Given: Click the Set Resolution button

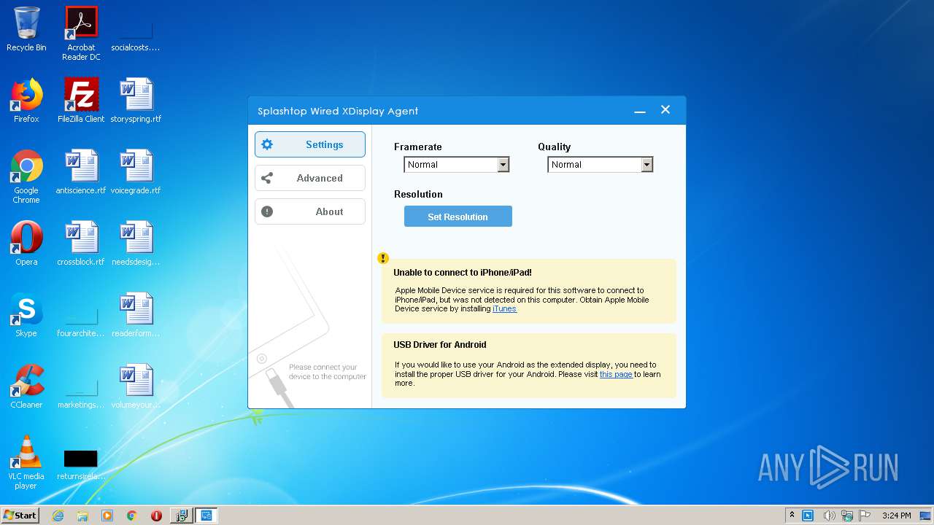Looking at the screenshot, I should 458,217.
